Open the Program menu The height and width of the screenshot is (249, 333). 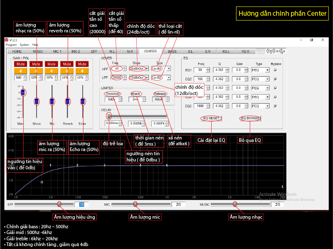11,45
